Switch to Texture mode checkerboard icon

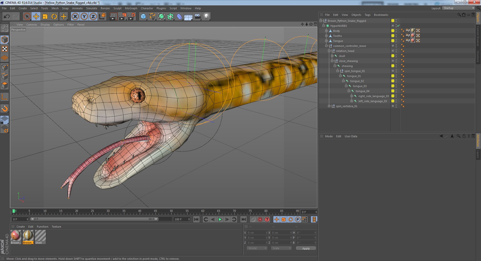[5, 49]
